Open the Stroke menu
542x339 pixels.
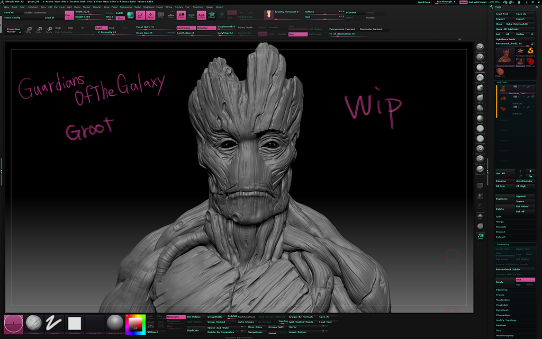point(169,7)
